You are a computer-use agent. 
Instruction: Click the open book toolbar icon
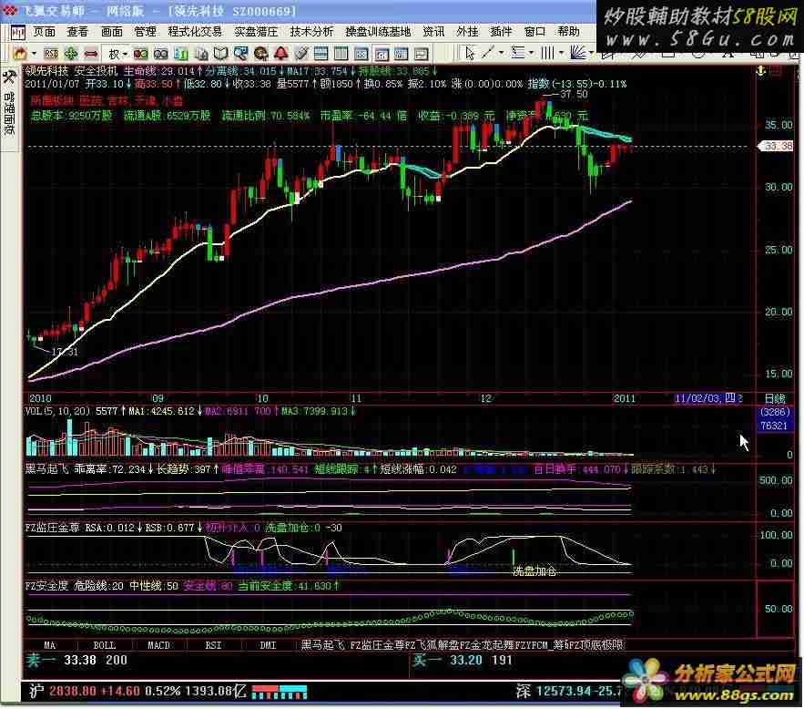click(x=220, y=54)
